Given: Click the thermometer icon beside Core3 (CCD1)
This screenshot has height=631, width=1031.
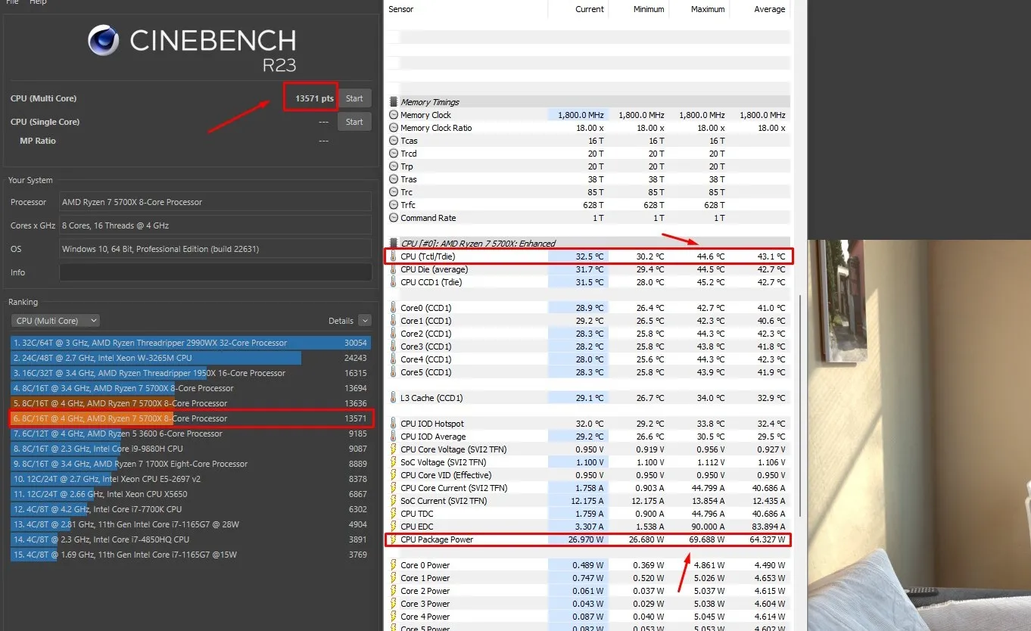Looking at the screenshot, I should (x=393, y=347).
